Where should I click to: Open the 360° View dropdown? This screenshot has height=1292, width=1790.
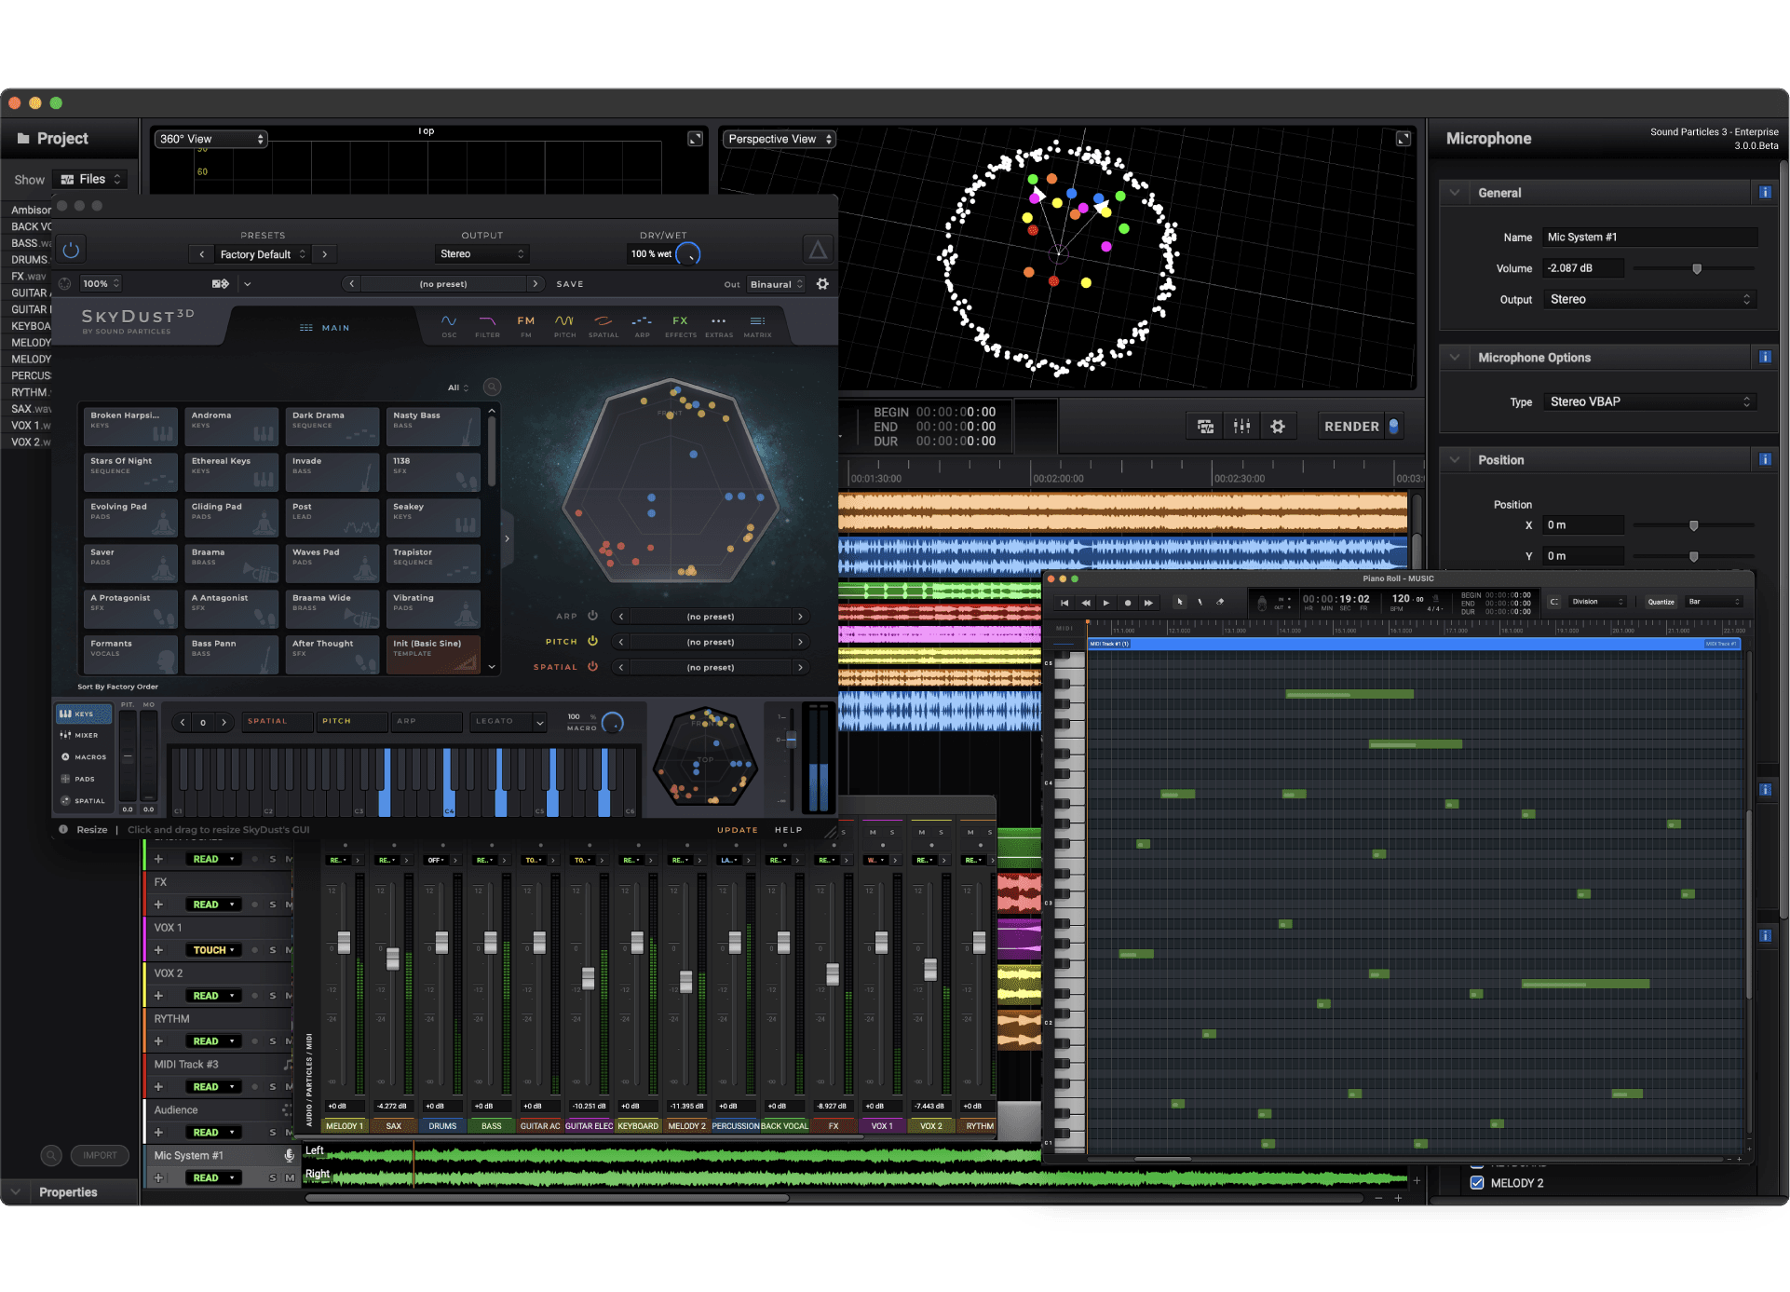211,139
